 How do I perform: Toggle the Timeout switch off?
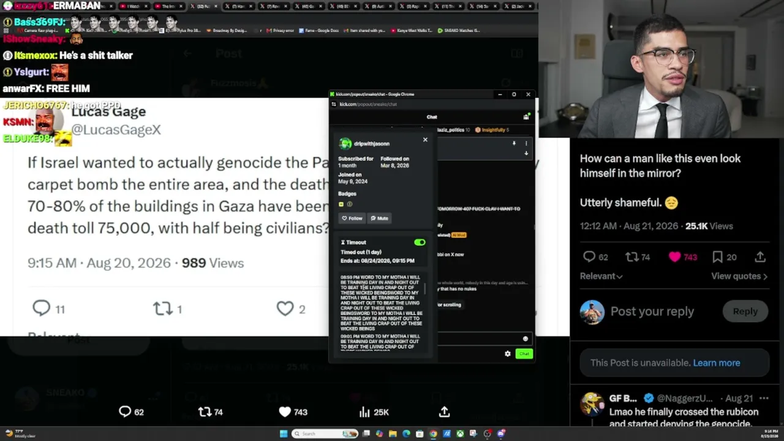coord(420,243)
